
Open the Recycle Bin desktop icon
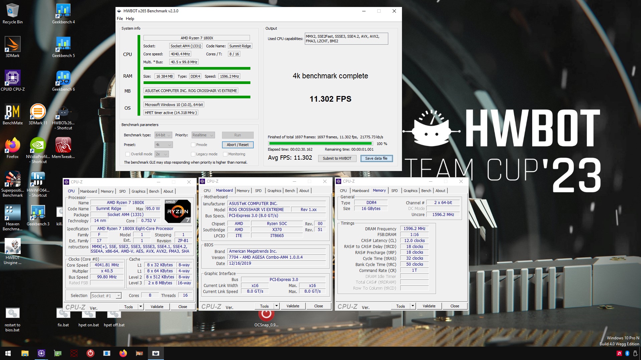[13, 14]
